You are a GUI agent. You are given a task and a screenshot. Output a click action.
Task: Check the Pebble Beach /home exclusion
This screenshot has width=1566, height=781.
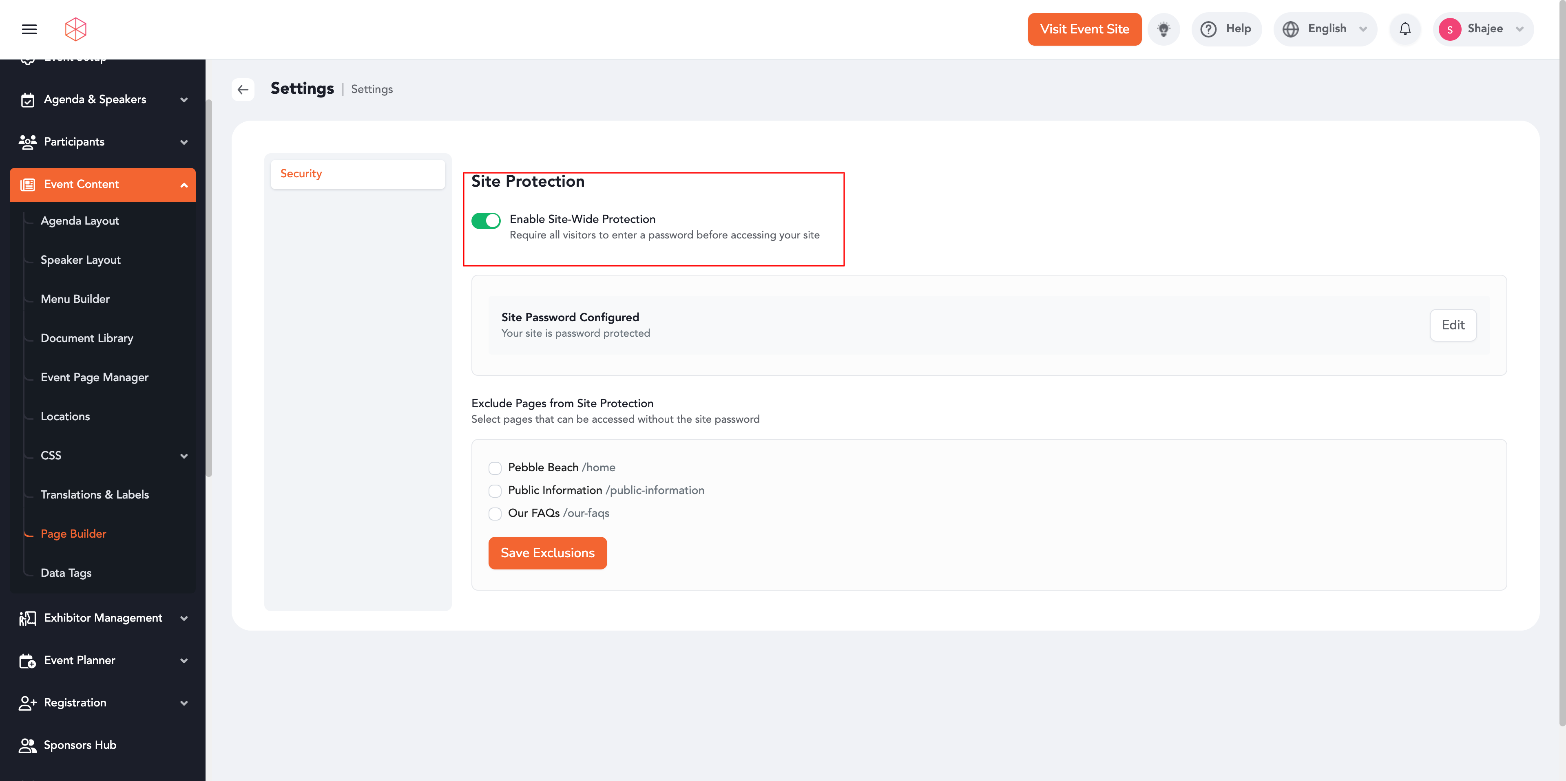[x=495, y=468]
